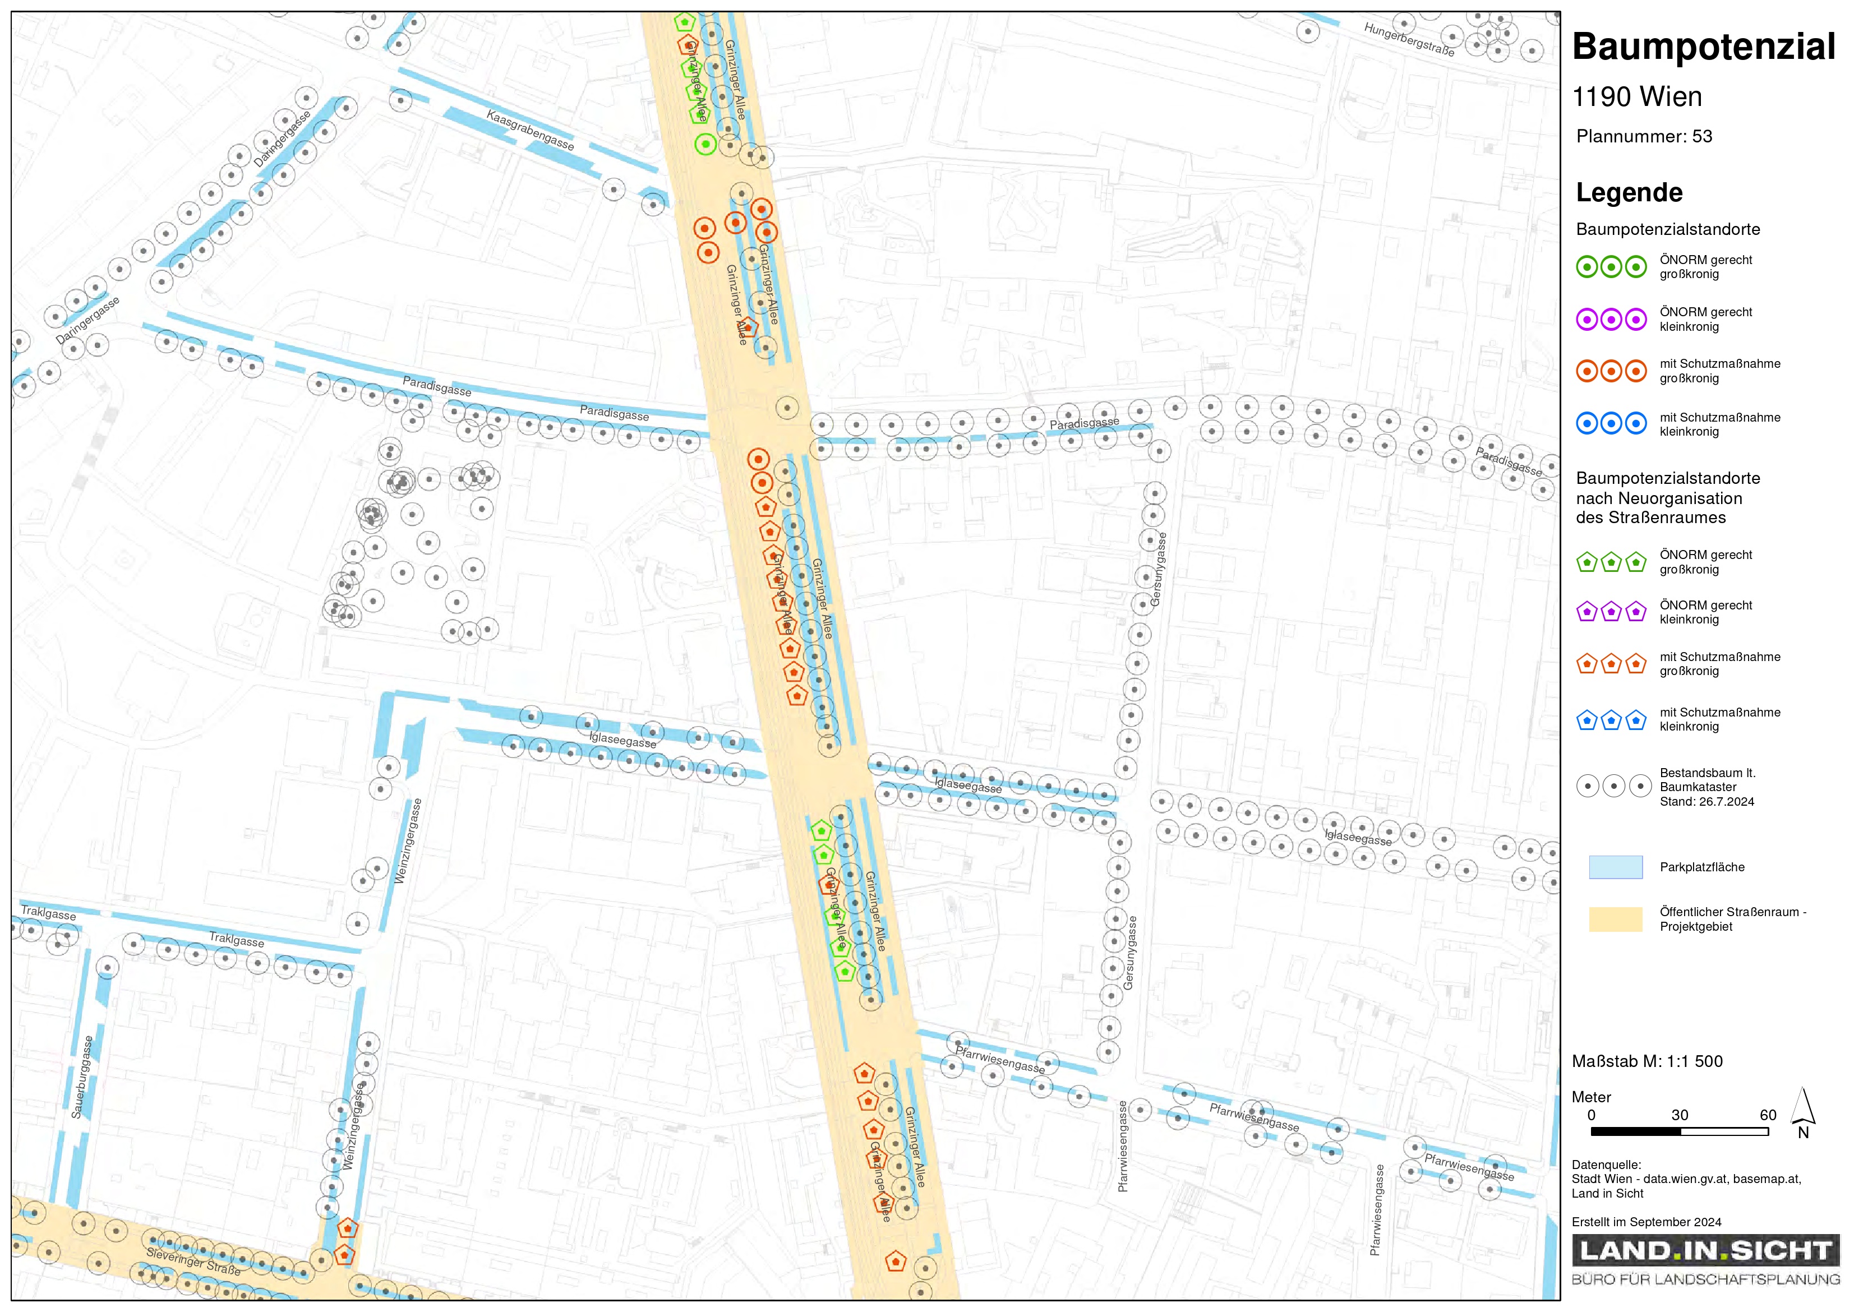
Task: Click the Kaasgrabengasse street label
Action: [530, 131]
